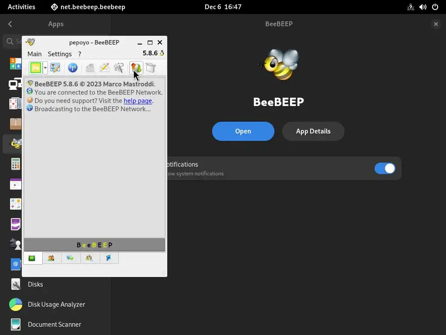Close the BeeBEEP settings panel with X

point(436,24)
